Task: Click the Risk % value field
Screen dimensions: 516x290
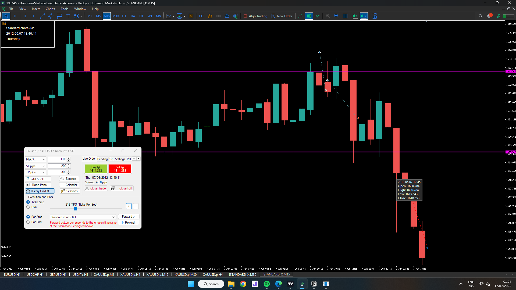Action: click(x=57, y=159)
